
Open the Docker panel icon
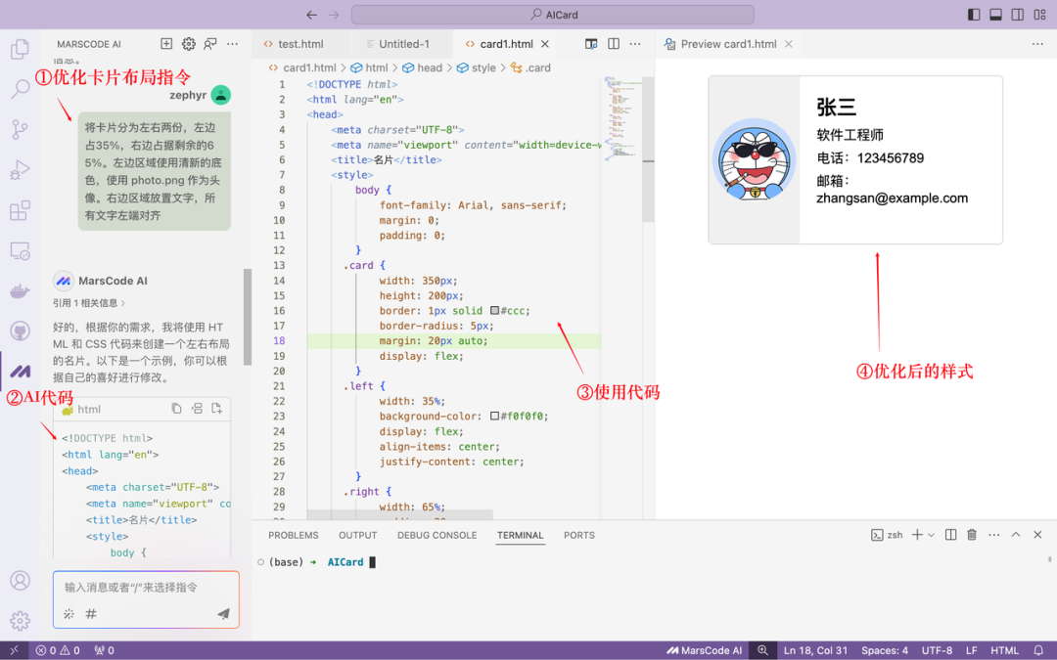20,291
